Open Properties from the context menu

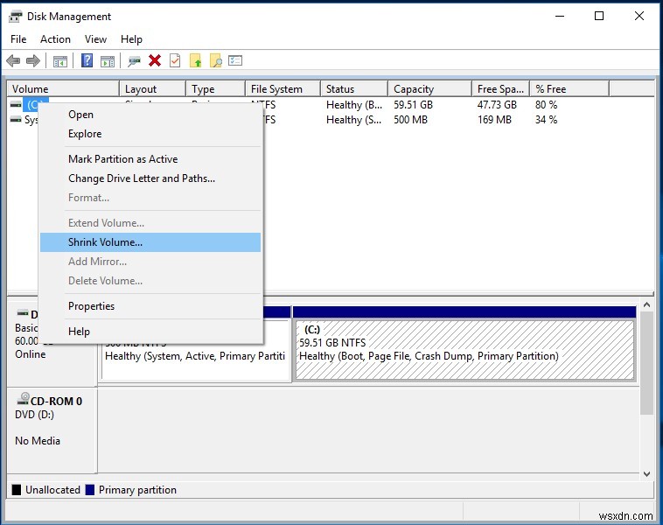91,306
